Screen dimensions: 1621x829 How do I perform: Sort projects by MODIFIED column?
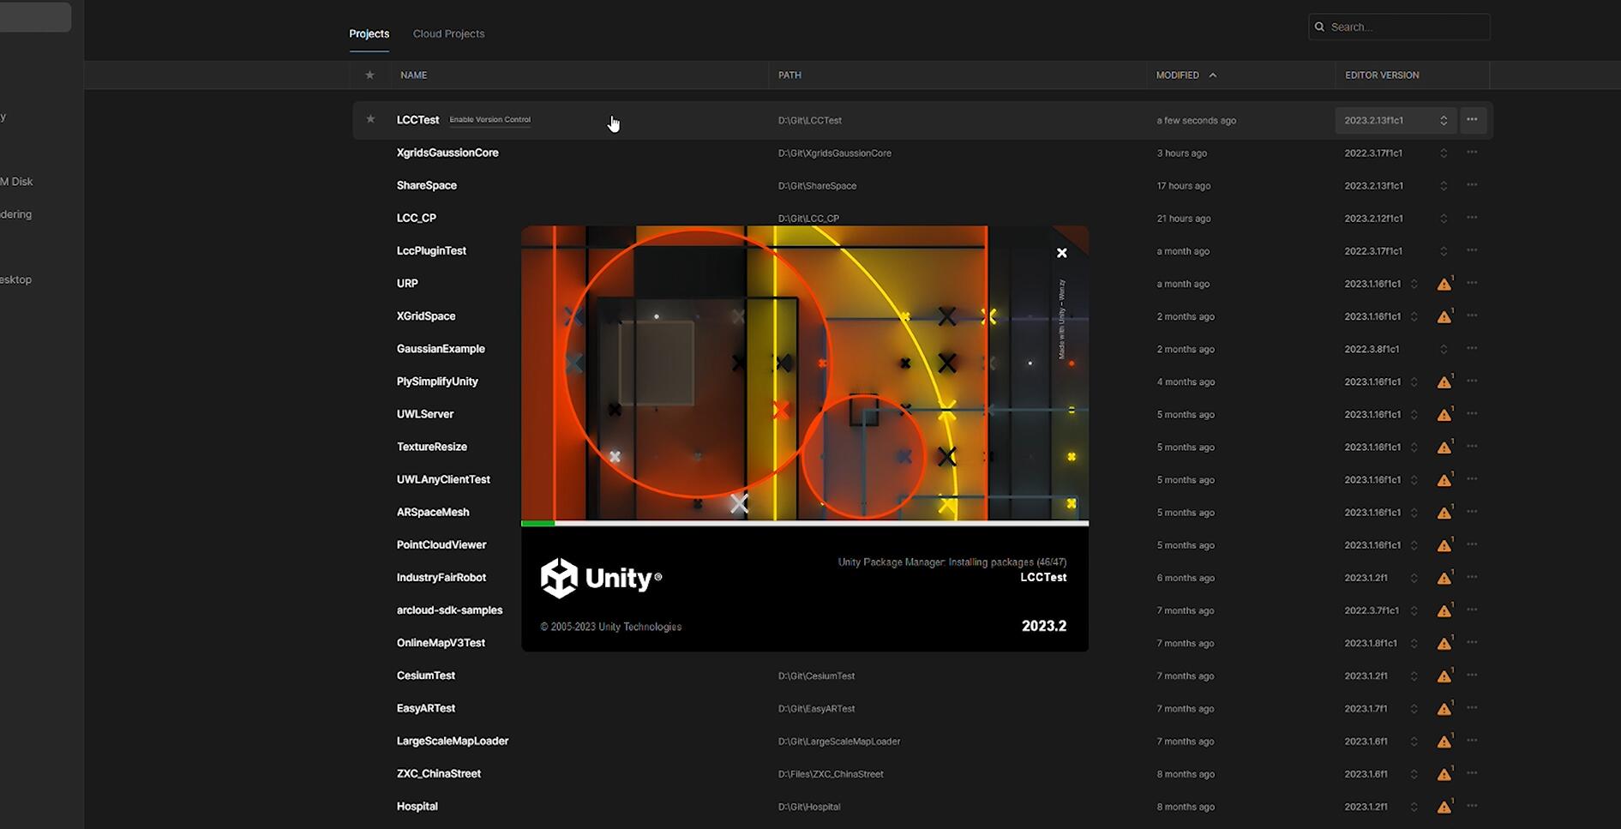pyautogui.click(x=1177, y=75)
